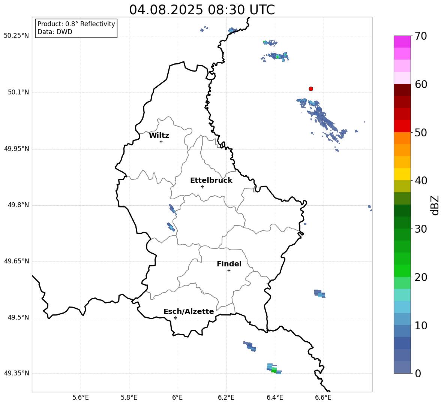This screenshot has height=405, width=444.
Task: Click the 20 colorbar tick label
Action: [x=421, y=277]
